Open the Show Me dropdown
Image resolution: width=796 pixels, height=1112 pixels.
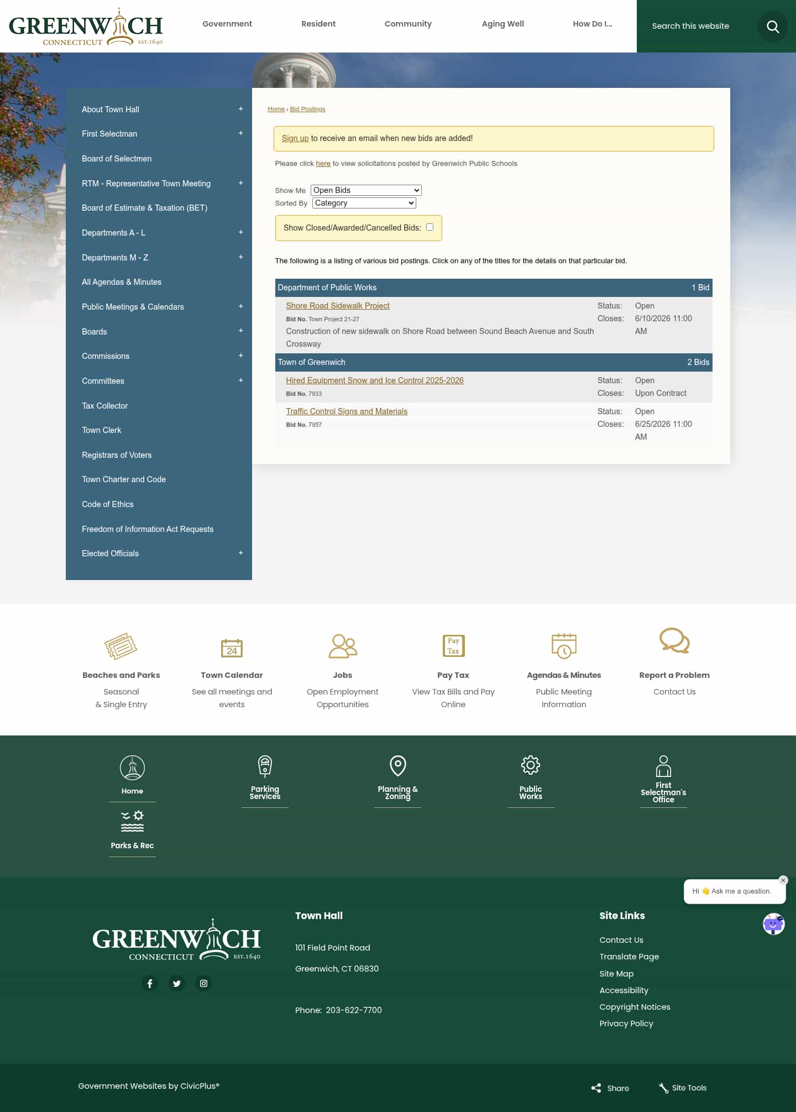pyautogui.click(x=366, y=190)
